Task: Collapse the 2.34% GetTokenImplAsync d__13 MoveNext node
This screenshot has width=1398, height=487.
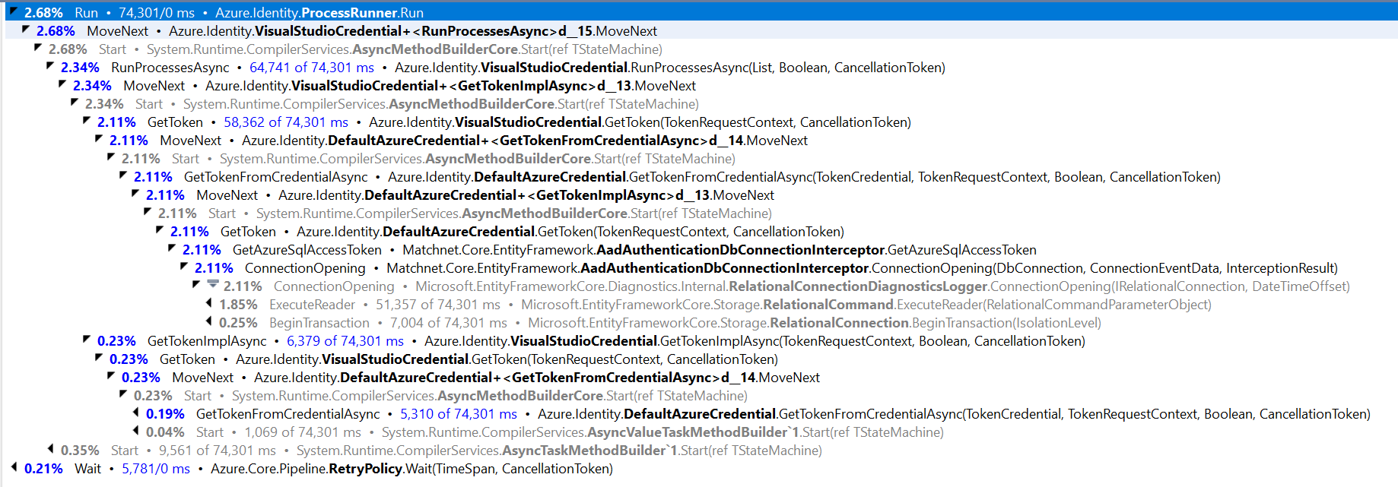Action: [x=62, y=84]
